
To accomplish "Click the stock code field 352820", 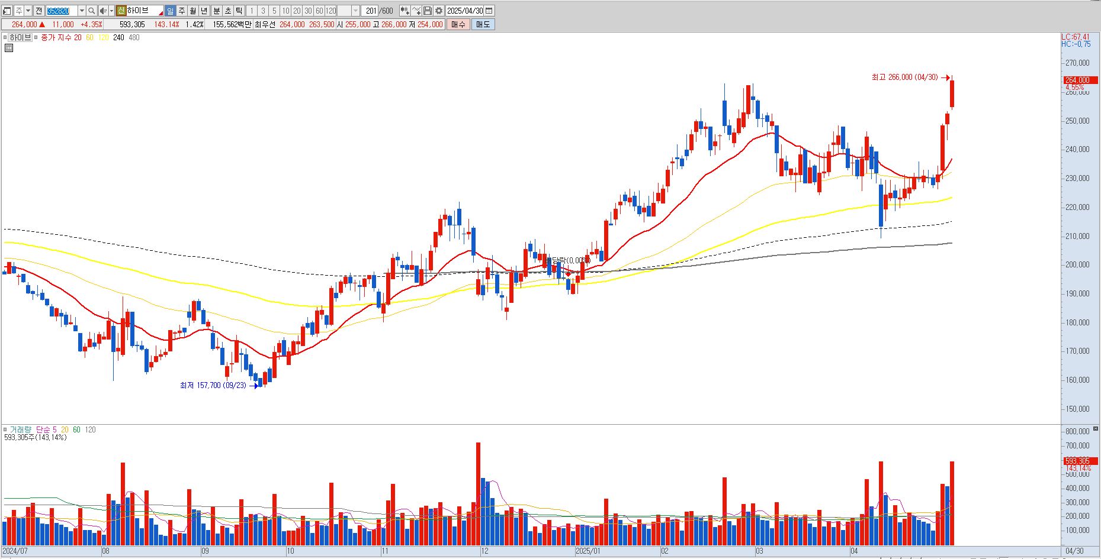I will [x=62, y=11].
